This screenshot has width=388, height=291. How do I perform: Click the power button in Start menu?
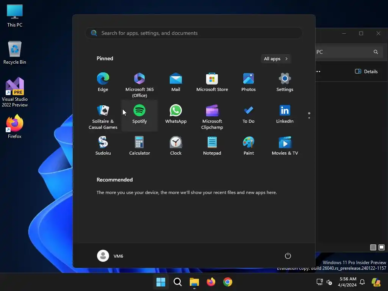pos(288,256)
